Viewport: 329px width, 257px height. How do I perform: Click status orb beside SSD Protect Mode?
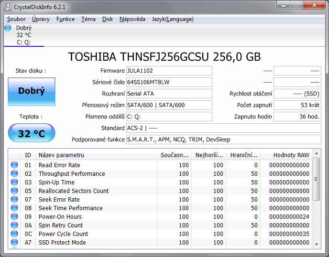[14, 243]
